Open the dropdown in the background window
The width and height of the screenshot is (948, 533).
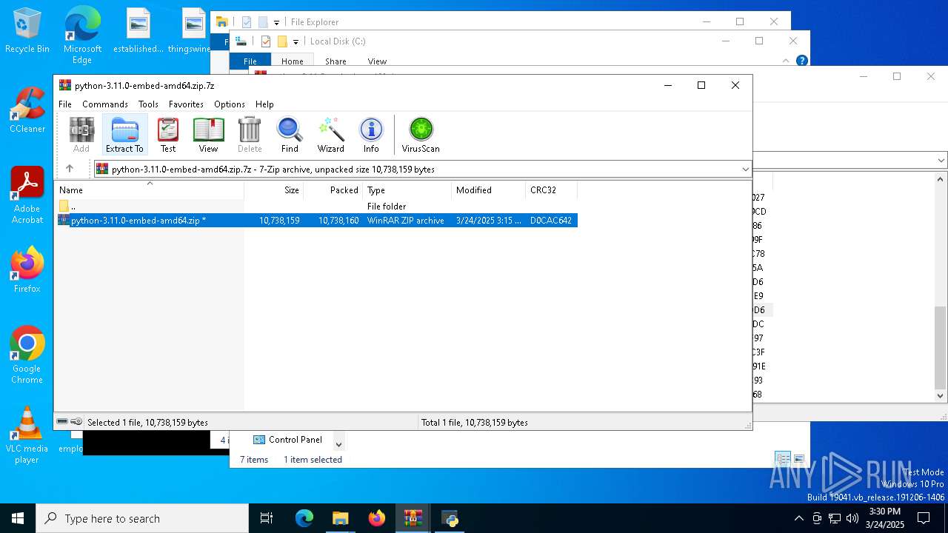tap(941, 160)
